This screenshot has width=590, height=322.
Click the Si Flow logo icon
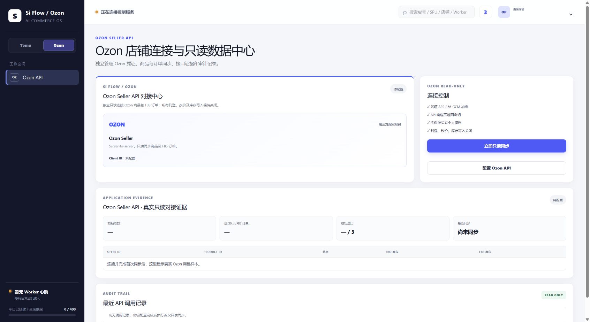pyautogui.click(x=15, y=16)
